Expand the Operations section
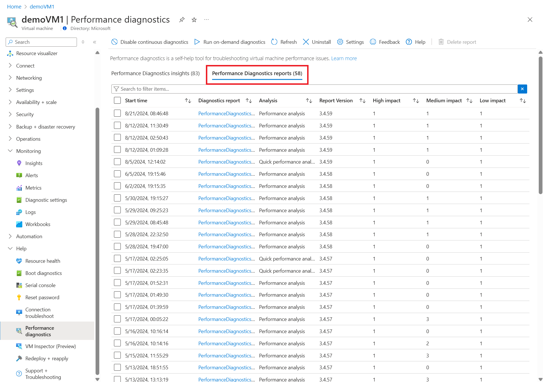The height and width of the screenshot is (382, 543). pyautogui.click(x=10, y=139)
